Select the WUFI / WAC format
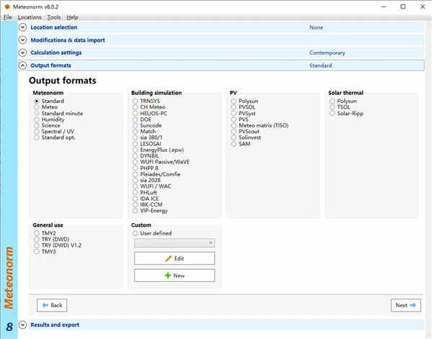 (x=152, y=186)
